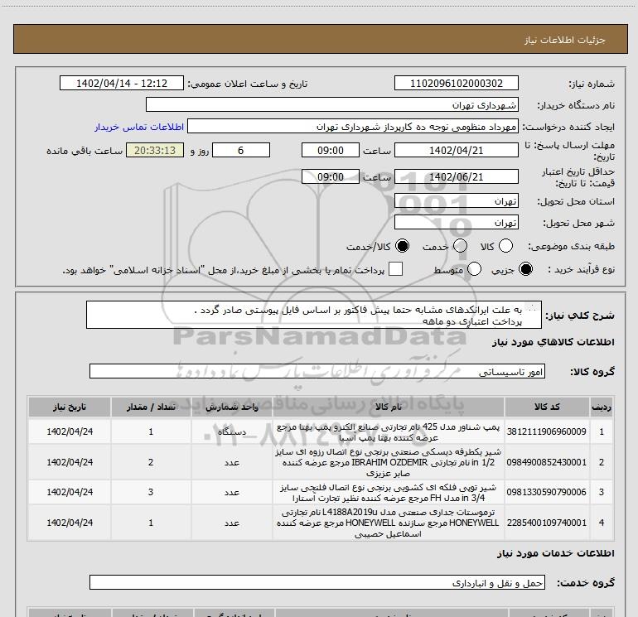The image size is (638, 617).
Task: Click the announcement date field 1402/04/14 - 12:12
Action: click(122, 83)
